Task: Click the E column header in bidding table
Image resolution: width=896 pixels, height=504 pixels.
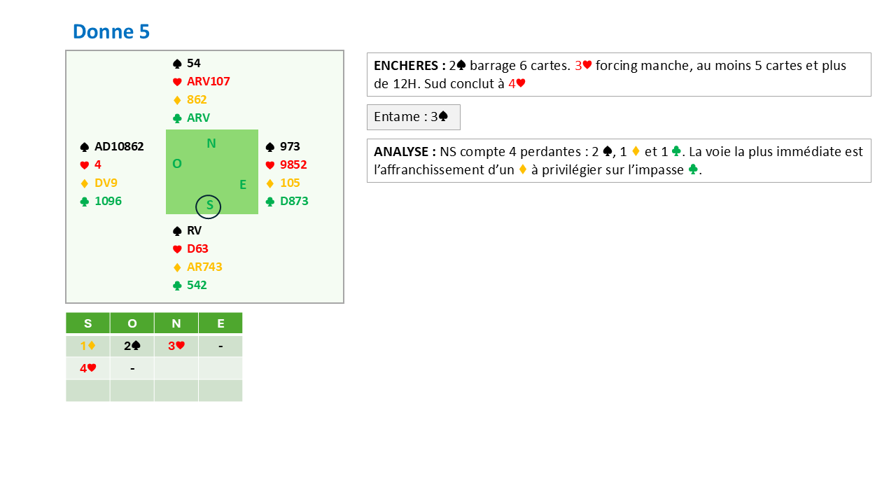Action: (220, 323)
